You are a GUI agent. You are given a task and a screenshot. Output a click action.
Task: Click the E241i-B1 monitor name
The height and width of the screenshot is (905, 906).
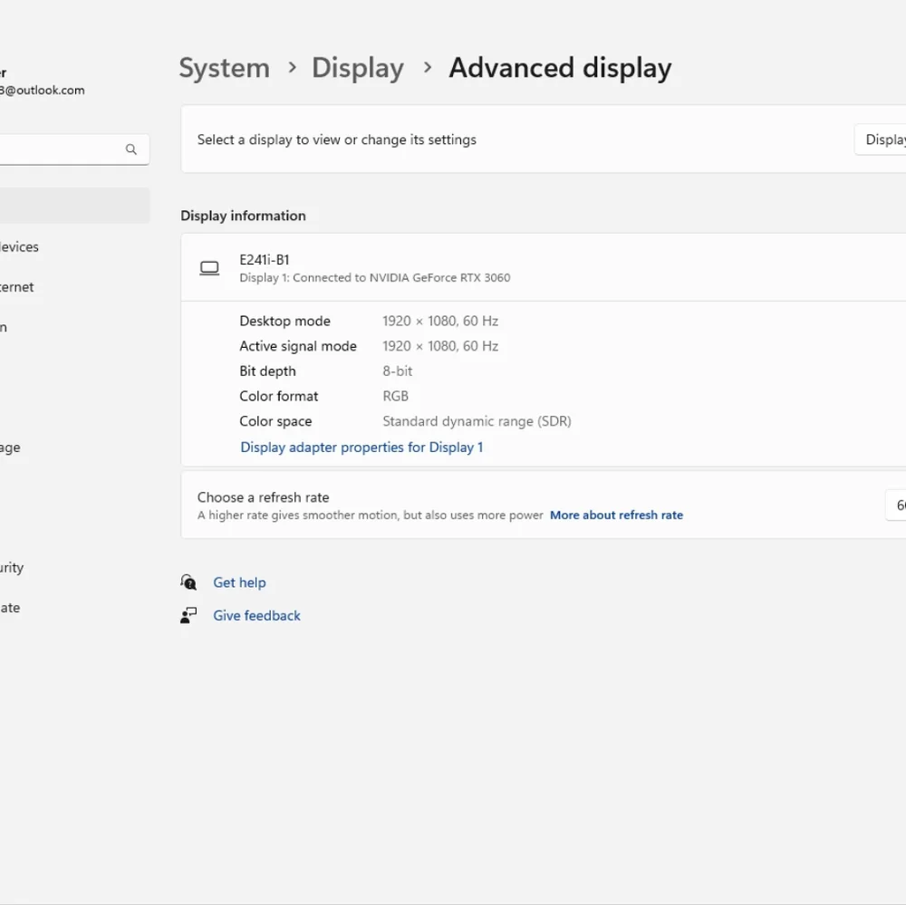264,260
